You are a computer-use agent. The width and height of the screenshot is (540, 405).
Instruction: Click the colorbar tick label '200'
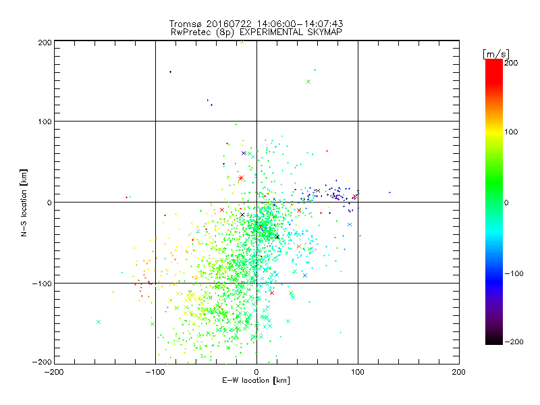coord(511,63)
